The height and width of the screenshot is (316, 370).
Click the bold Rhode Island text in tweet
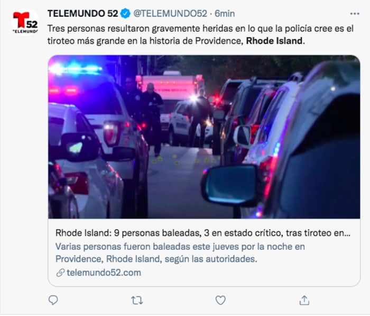(274, 41)
